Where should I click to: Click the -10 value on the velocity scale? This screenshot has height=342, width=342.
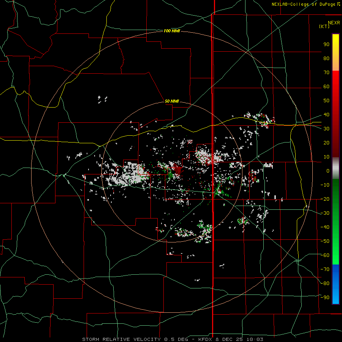tap(325, 185)
